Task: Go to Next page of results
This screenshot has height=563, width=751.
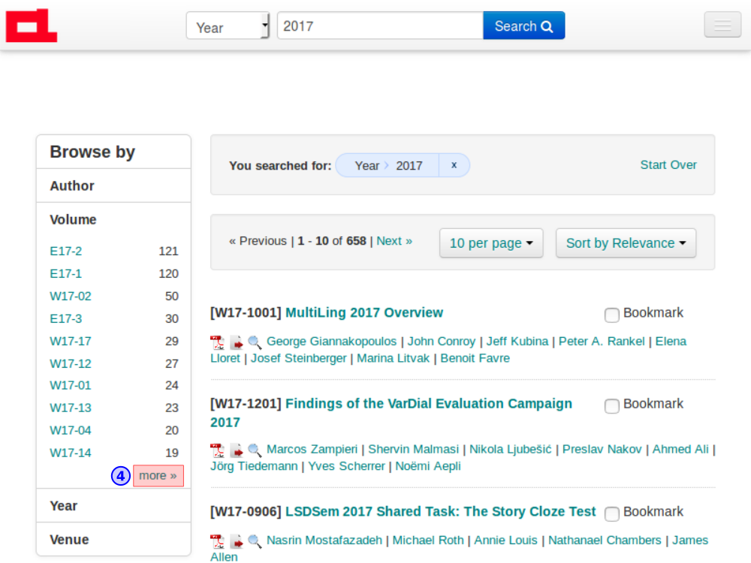Action: 394,241
